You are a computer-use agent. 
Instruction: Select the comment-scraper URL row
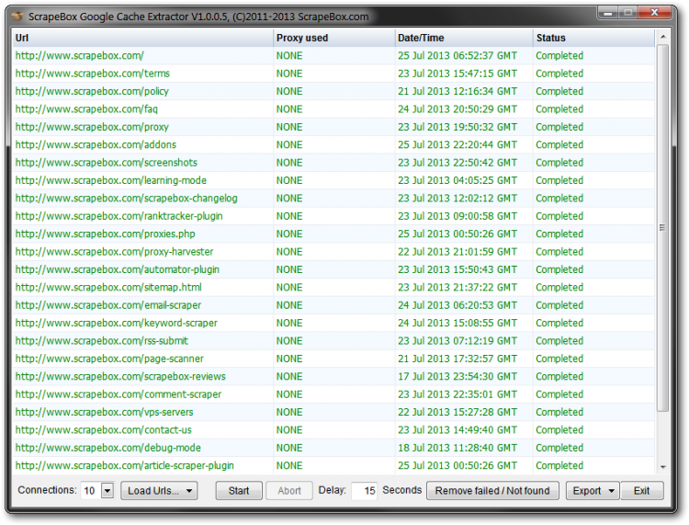(x=333, y=394)
